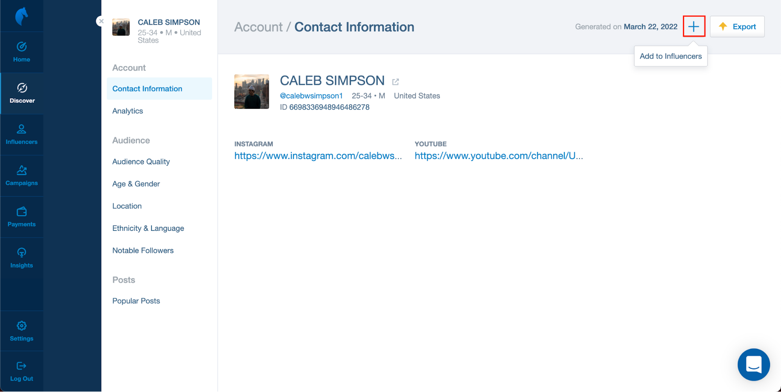The width and height of the screenshot is (781, 392).
Task: Open Popular Posts section
Action: tap(136, 301)
